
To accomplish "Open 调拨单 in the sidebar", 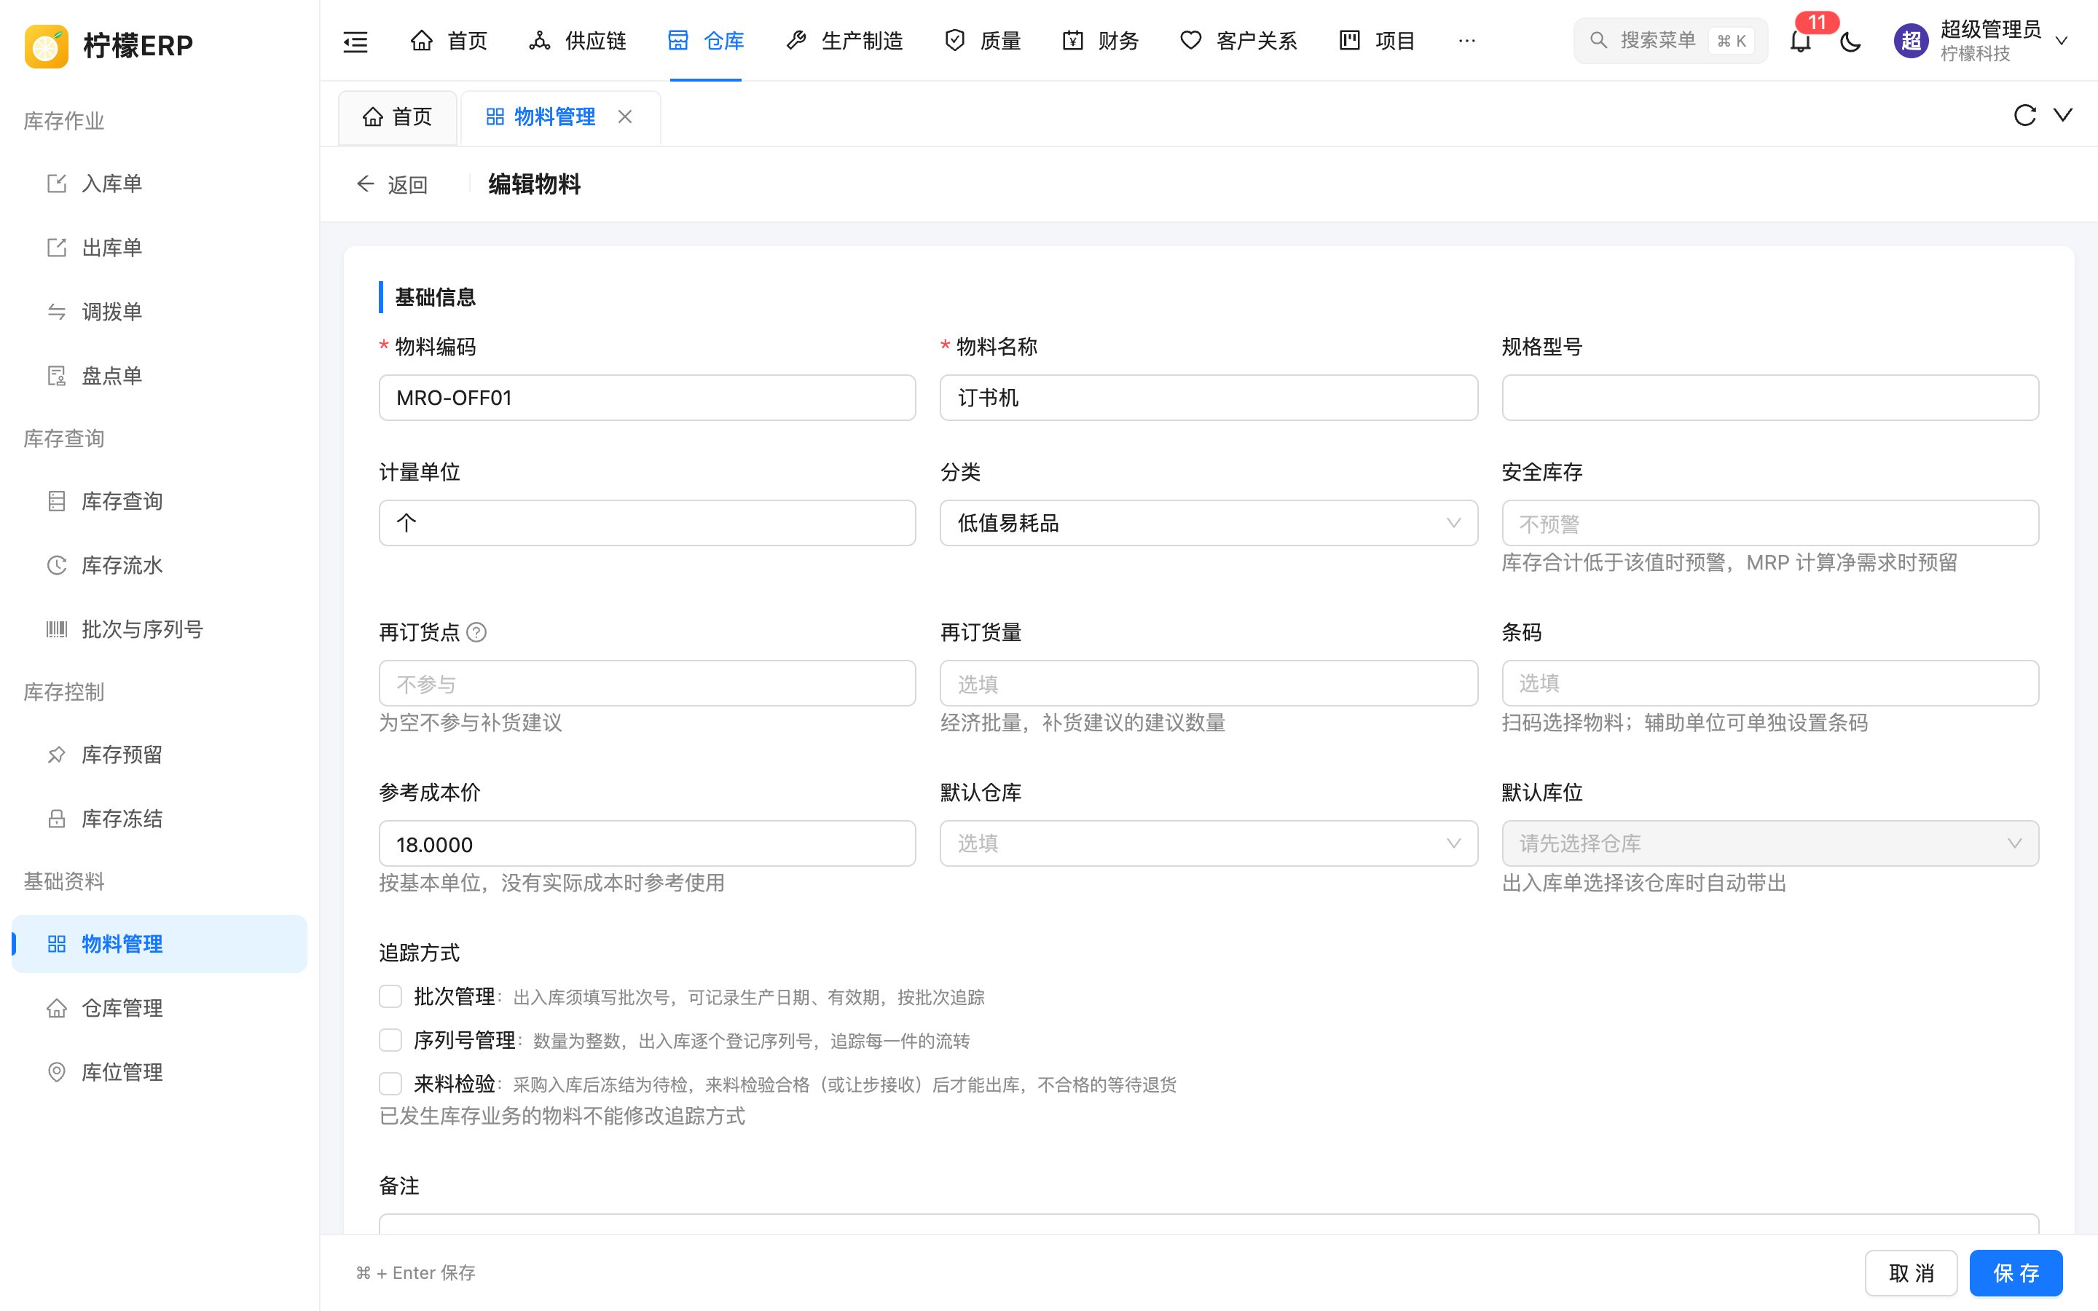I will pyautogui.click(x=160, y=312).
